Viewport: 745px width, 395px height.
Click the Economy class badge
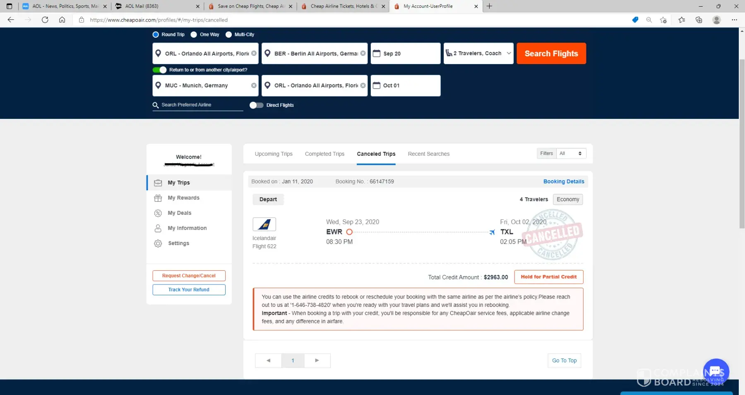[568, 200]
